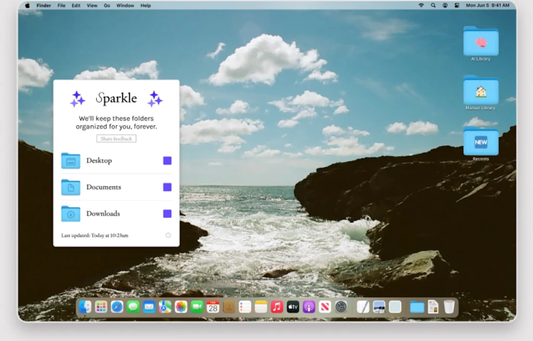Screen dimensions: 533x341
Task: Click the date and time in menu bar
Action: click(x=487, y=5)
